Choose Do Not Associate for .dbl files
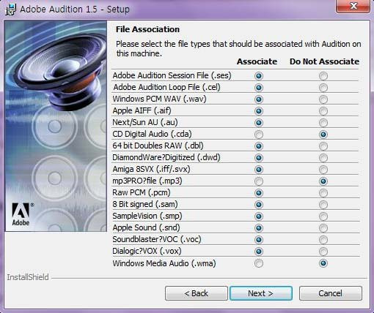Screen dimensions: 374x313 [x=323, y=146]
